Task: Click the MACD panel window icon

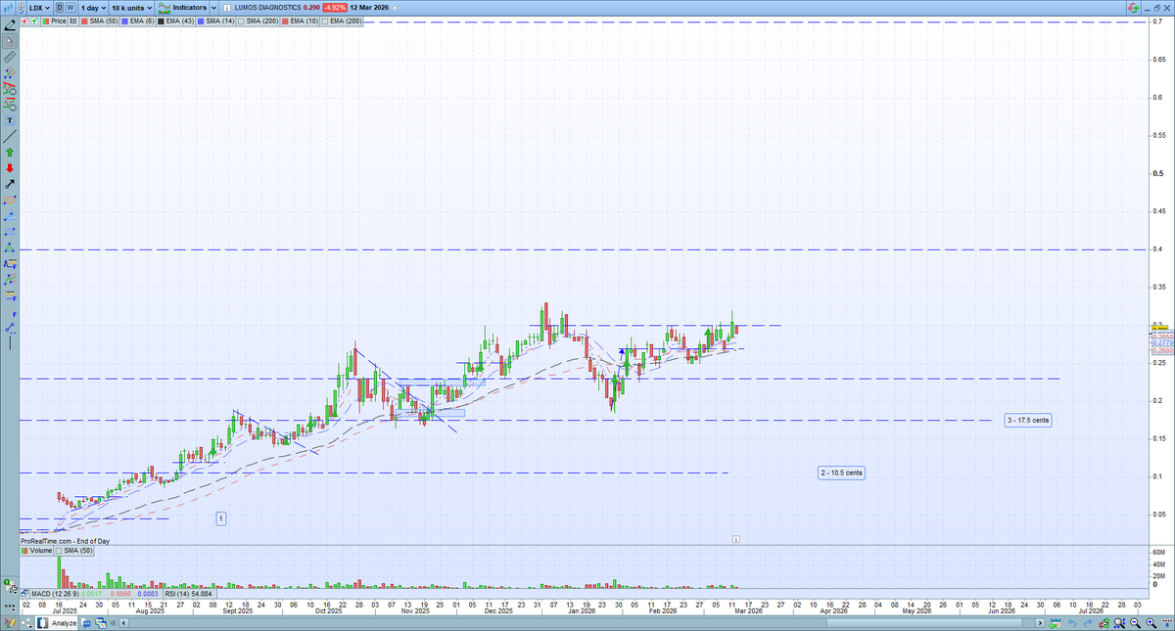Action: [x=23, y=593]
